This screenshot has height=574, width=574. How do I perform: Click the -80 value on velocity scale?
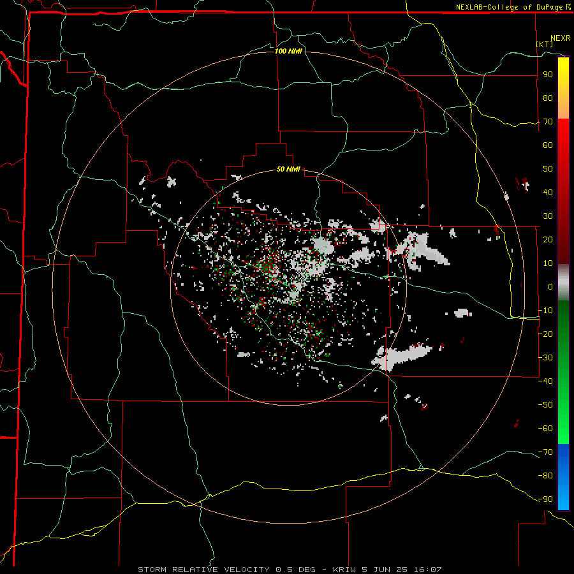click(545, 476)
